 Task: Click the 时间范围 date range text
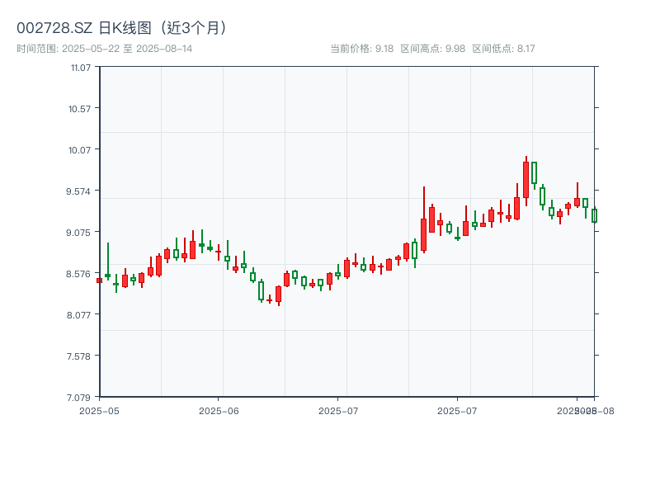pyautogui.click(x=105, y=49)
